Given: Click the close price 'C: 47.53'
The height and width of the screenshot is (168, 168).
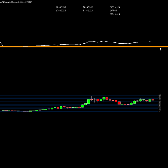Looking at the screenshot, I should [x=61, y=11].
